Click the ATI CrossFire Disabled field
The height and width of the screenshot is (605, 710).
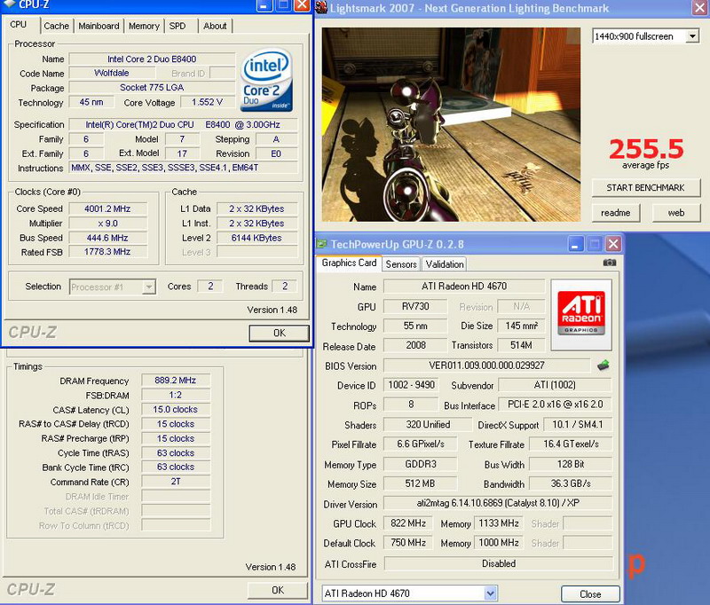499,563
